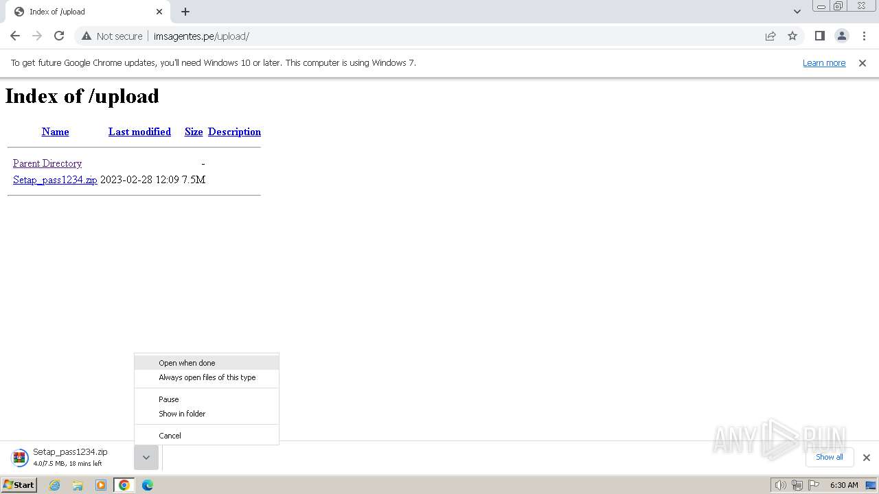Screen dimensions: 879x494
Task: Open Windows Explorer from taskbar
Action: pyautogui.click(x=78, y=485)
